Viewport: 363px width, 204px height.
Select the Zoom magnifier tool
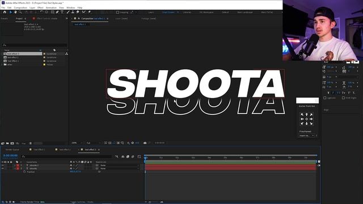[x=20, y=12]
